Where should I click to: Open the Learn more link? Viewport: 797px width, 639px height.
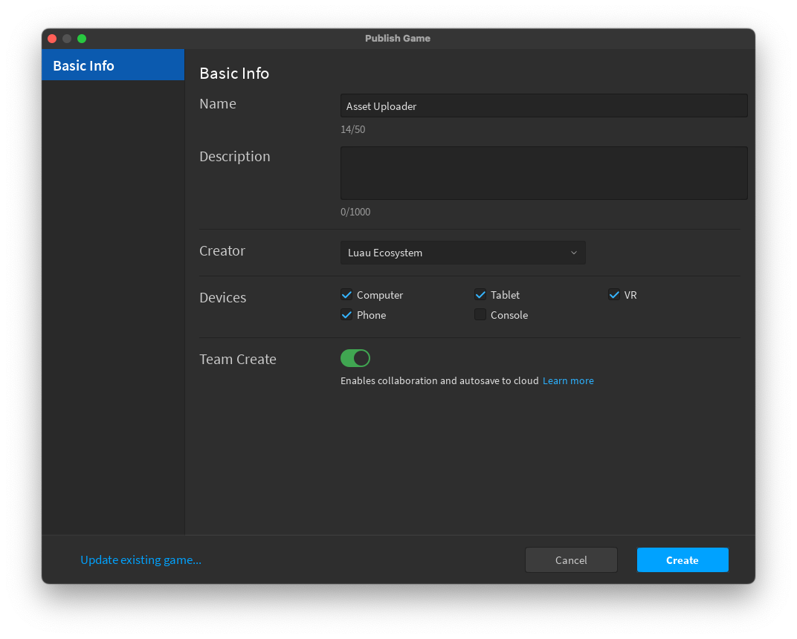tap(567, 380)
